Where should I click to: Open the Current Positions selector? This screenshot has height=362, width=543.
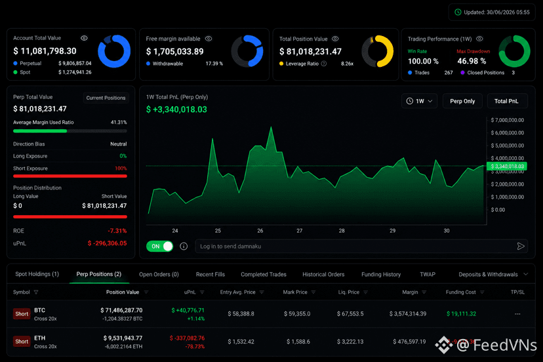(x=106, y=98)
